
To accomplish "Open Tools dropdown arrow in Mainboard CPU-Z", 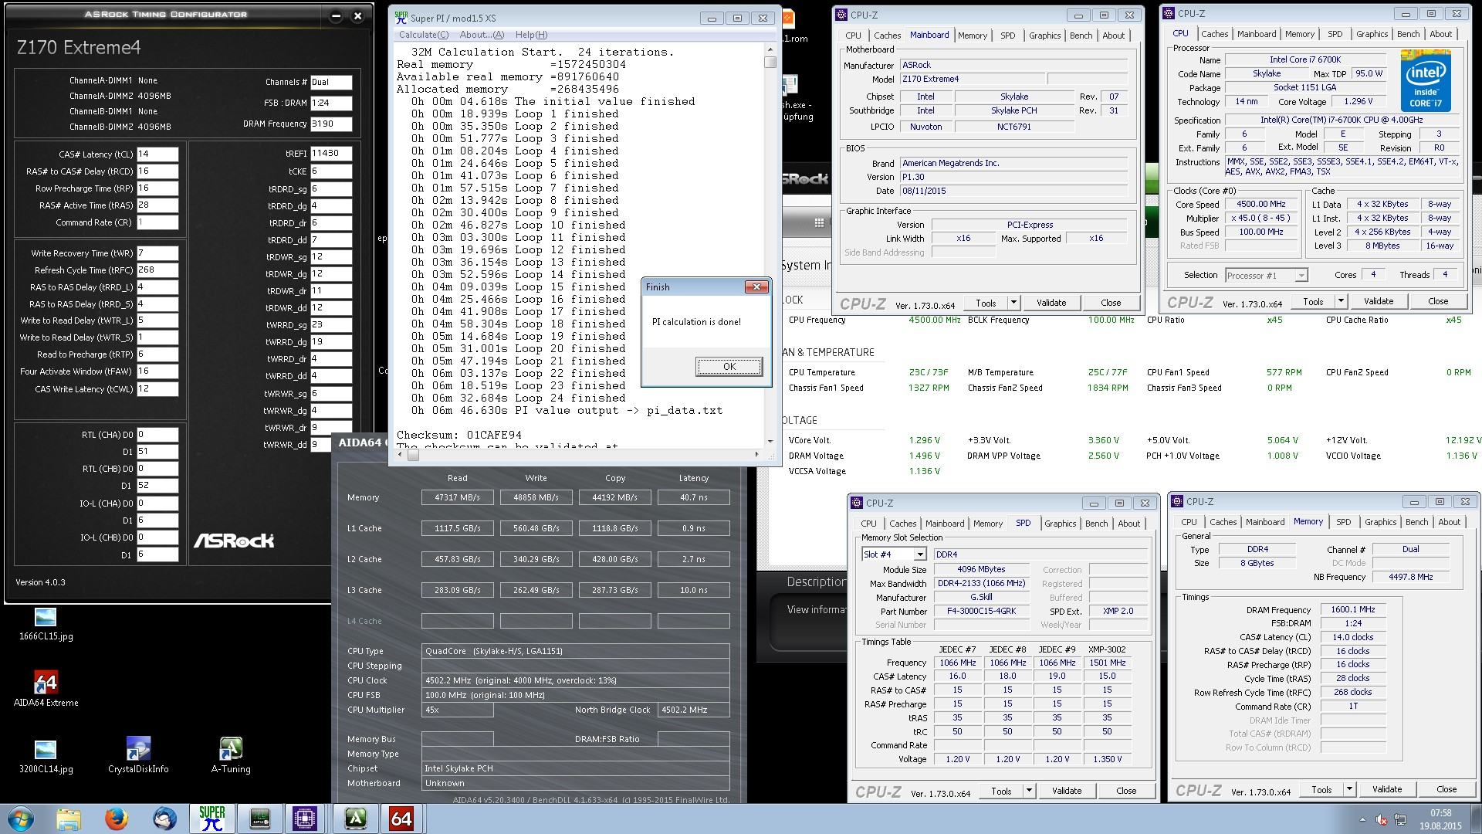I will [x=1013, y=303].
